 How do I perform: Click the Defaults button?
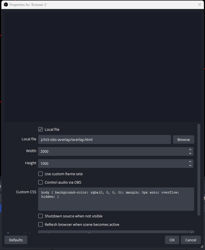pos(16,240)
